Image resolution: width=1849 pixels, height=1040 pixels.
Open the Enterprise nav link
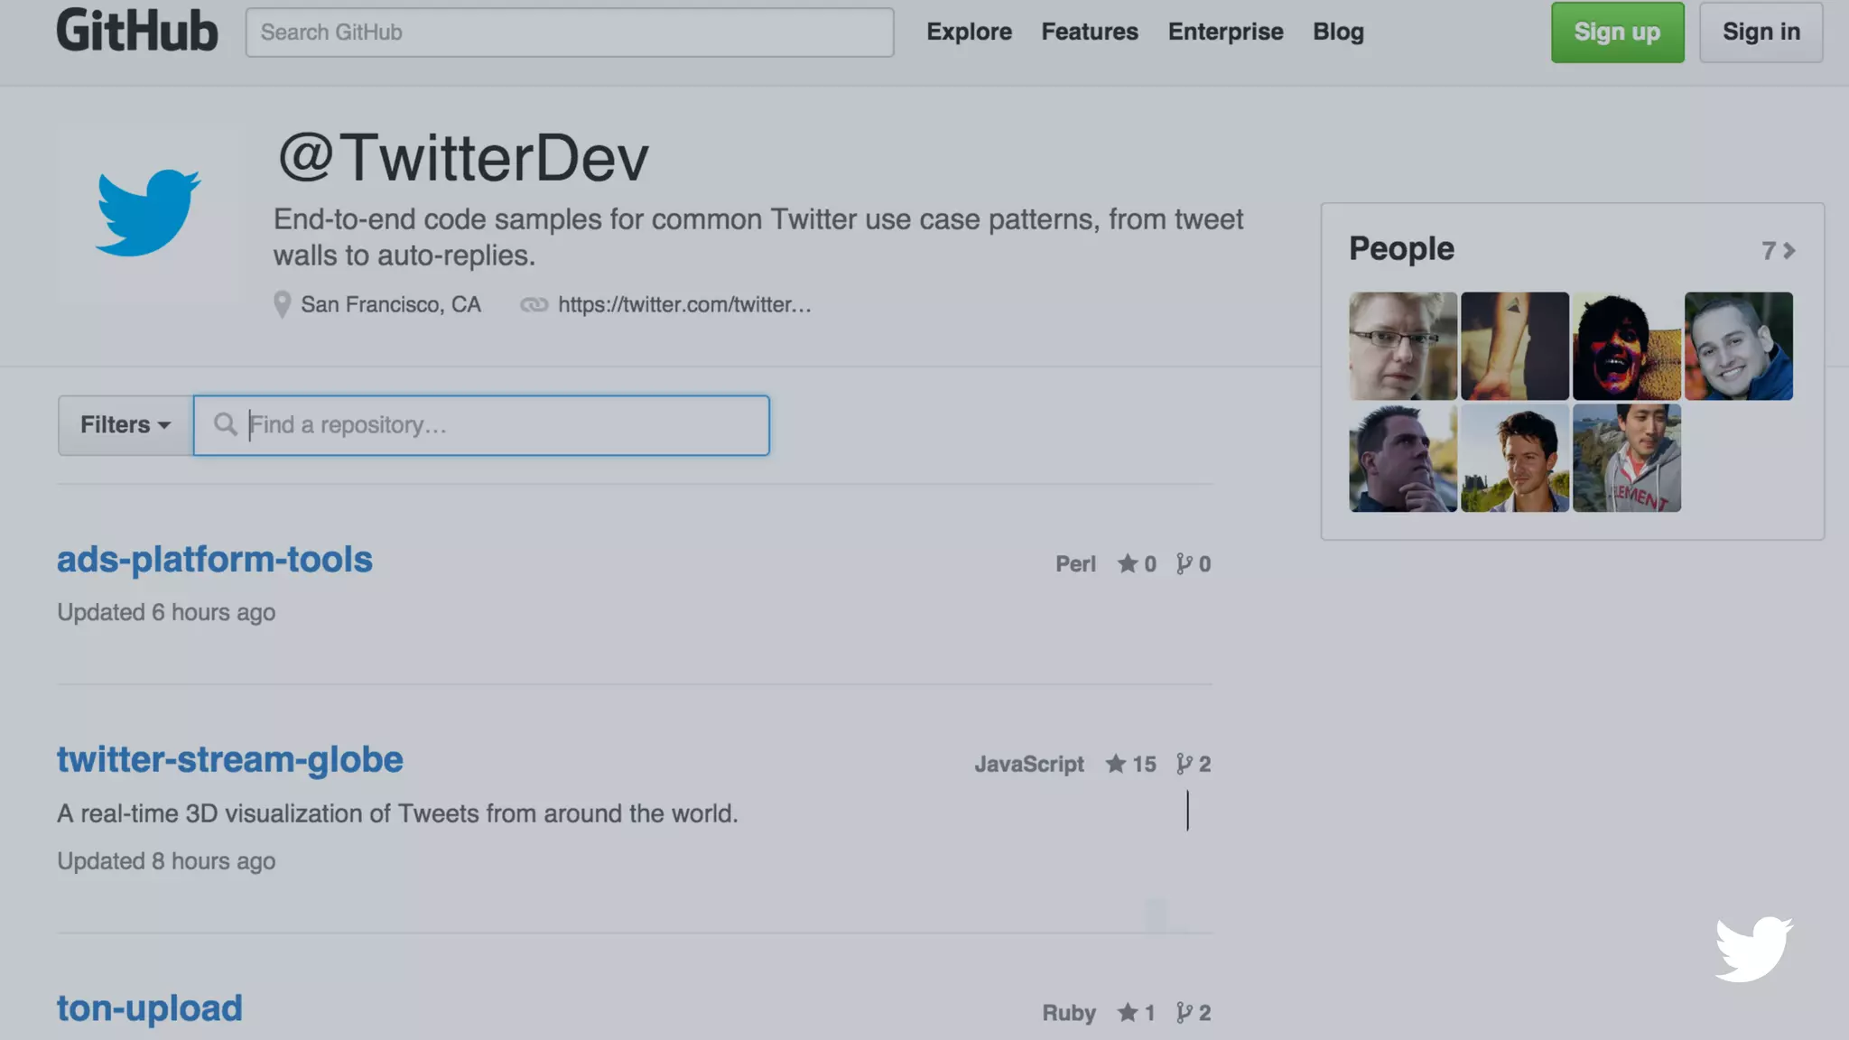pyautogui.click(x=1225, y=32)
